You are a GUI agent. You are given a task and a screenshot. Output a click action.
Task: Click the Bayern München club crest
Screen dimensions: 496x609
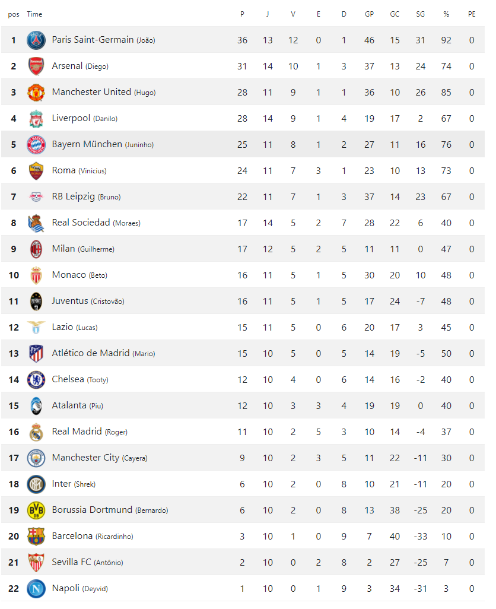[x=36, y=145]
